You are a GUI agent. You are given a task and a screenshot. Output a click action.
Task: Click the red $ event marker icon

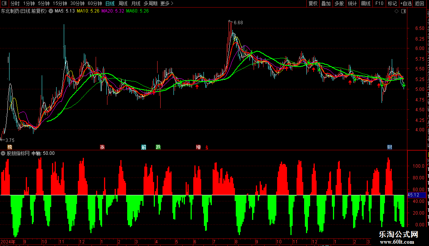(207, 148)
